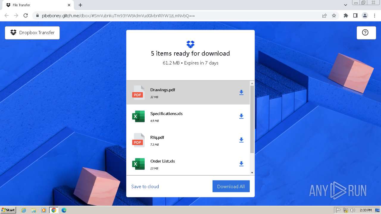
Task: Click the PDF icon for Drawings.pdf
Action: coord(138,92)
